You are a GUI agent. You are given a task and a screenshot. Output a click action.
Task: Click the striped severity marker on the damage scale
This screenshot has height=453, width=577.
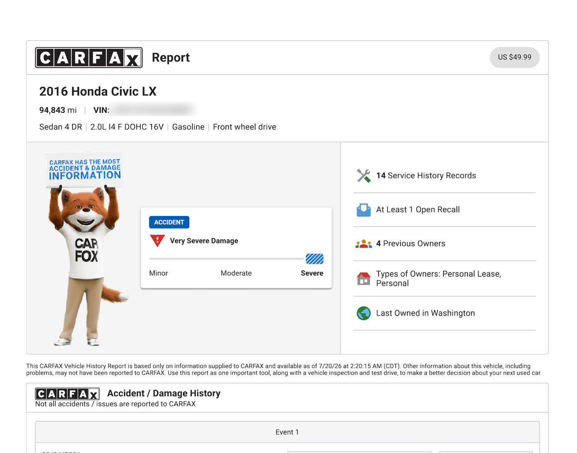click(315, 259)
